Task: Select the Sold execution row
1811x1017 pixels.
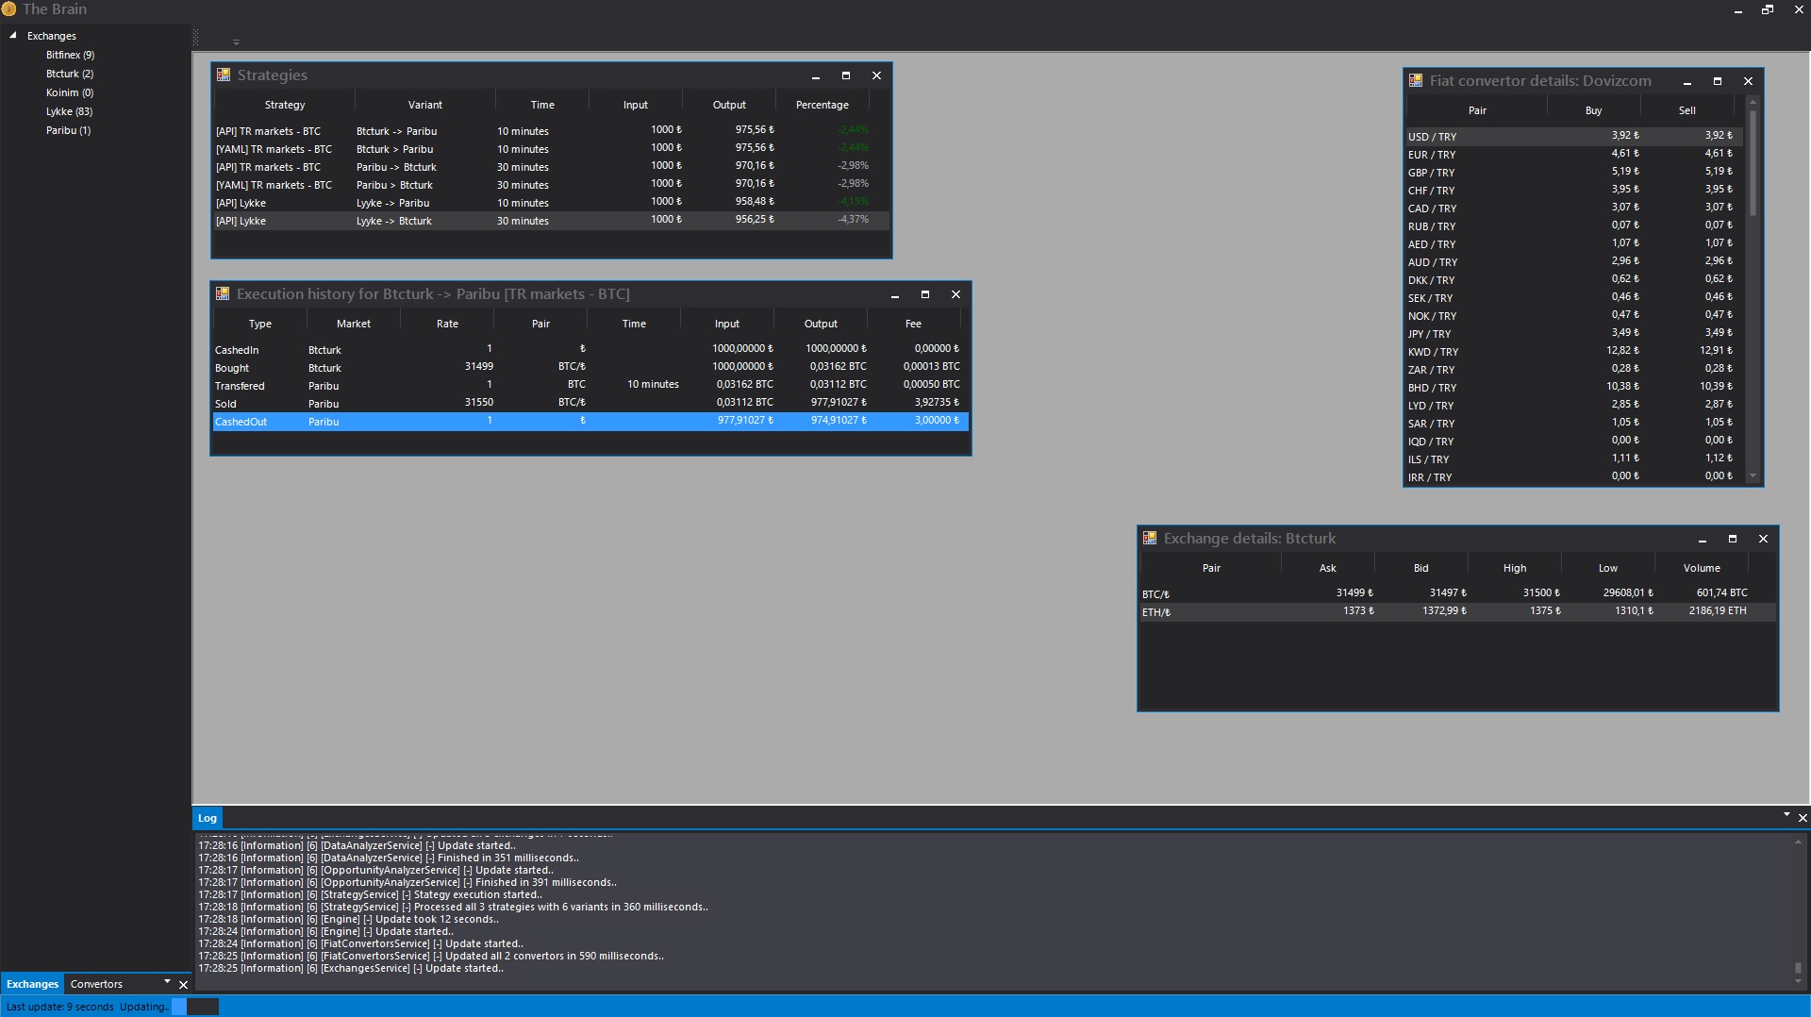Action: 590,404
